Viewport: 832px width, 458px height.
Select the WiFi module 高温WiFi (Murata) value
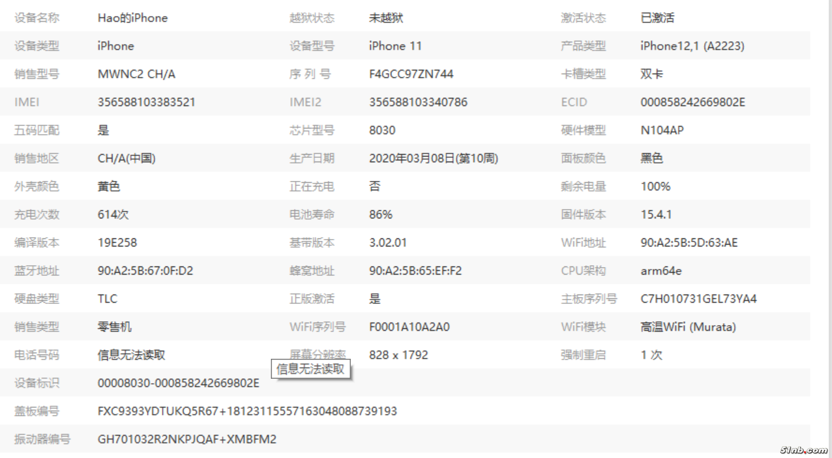click(688, 327)
